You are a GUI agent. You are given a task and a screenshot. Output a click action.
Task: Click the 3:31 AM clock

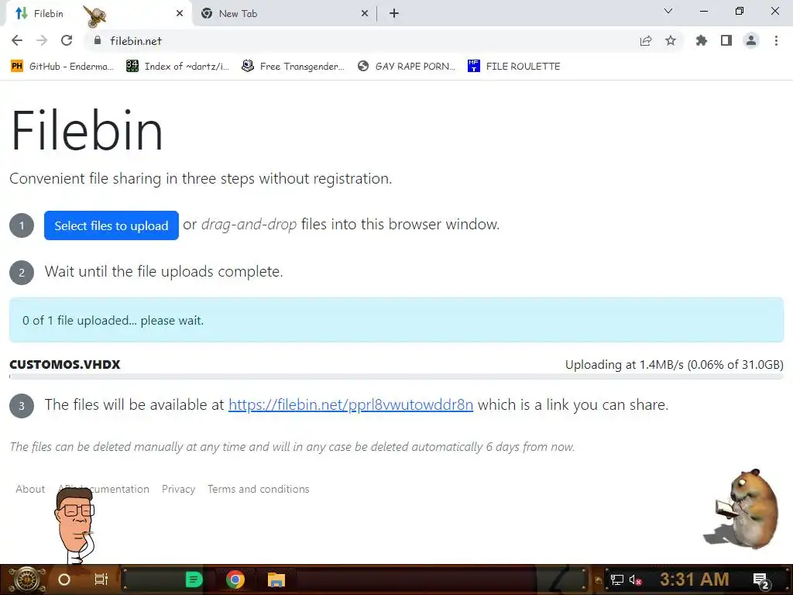coord(695,579)
